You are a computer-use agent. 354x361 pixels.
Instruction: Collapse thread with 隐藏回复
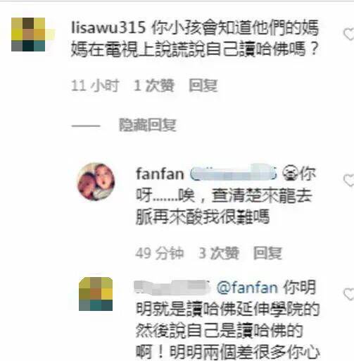point(148,125)
